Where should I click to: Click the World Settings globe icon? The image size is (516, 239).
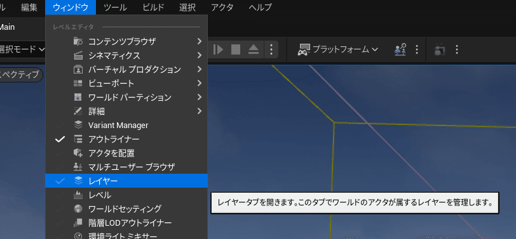pos(78,209)
